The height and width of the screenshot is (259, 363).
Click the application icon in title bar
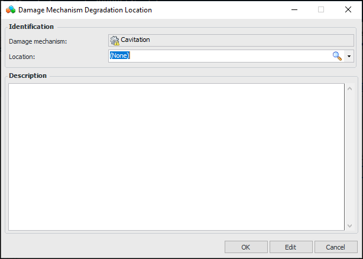pyautogui.click(x=11, y=9)
